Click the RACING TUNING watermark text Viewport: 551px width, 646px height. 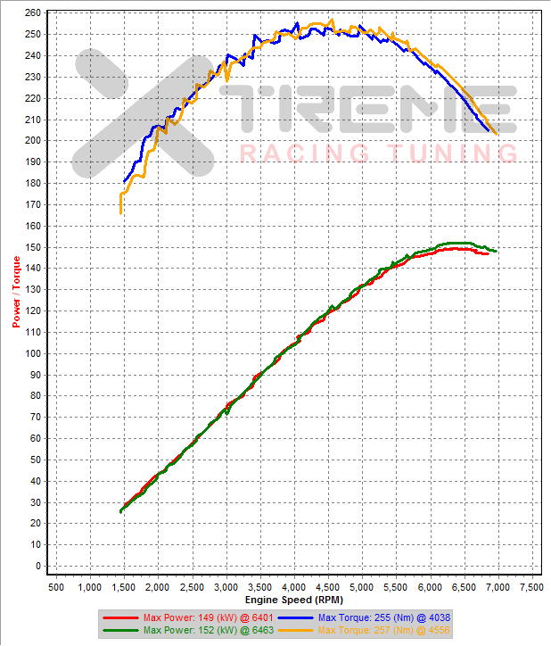[378, 153]
